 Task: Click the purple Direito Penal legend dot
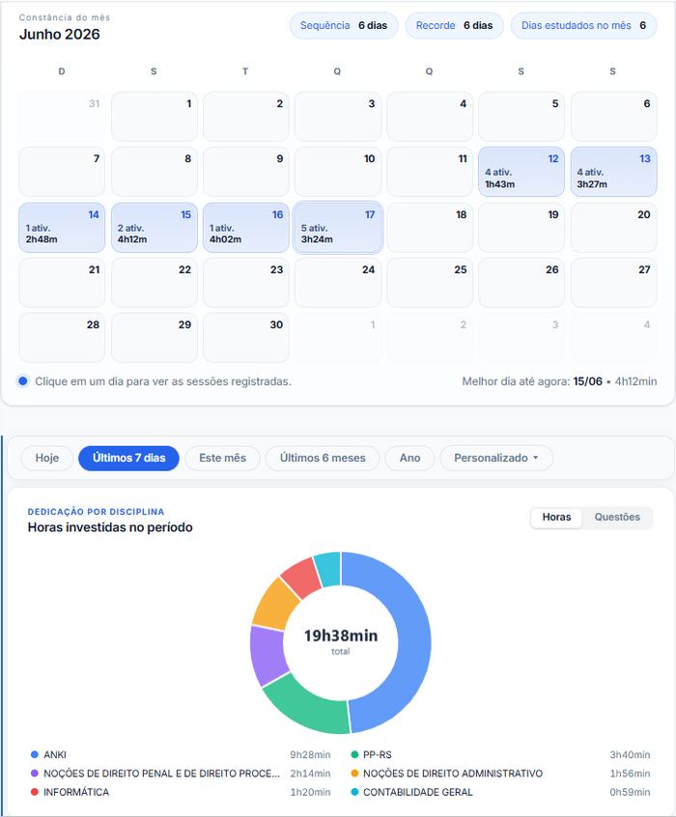pos(35,774)
